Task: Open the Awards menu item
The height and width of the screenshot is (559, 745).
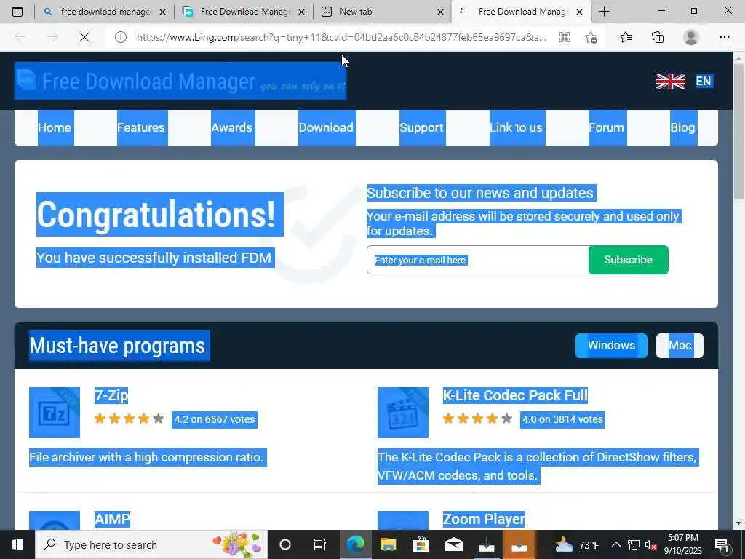Action: click(x=232, y=127)
